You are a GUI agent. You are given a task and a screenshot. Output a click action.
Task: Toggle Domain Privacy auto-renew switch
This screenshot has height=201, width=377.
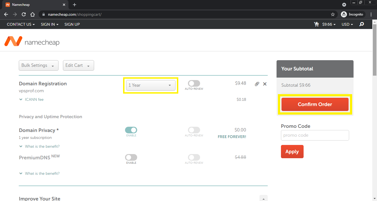coord(194,130)
